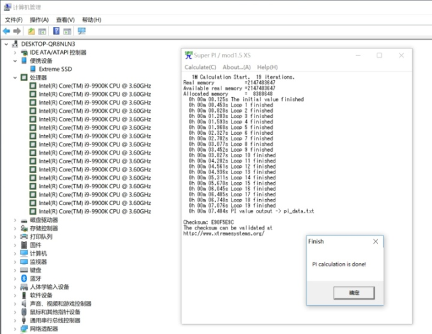
Task: Click the 键盘 keyboard icon
Action: tap(24, 270)
